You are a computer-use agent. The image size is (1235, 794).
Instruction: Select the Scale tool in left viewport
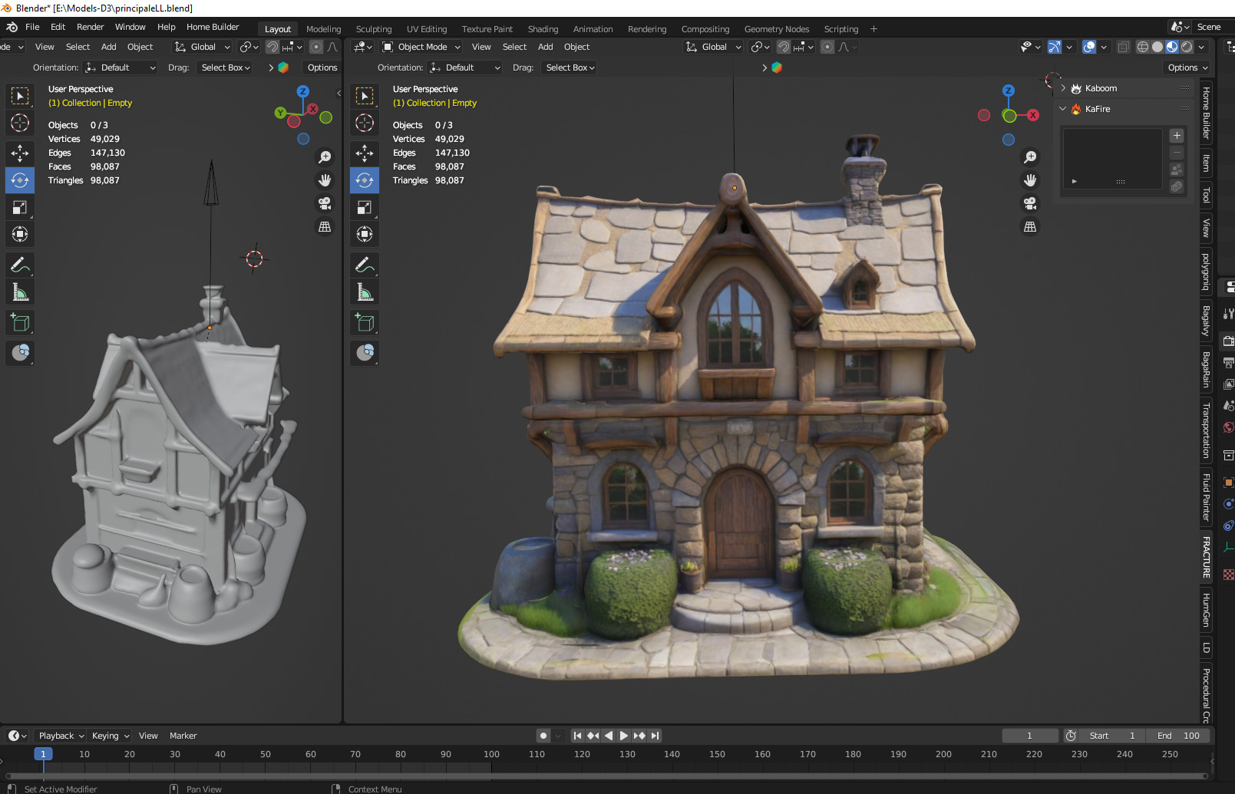[x=20, y=207]
